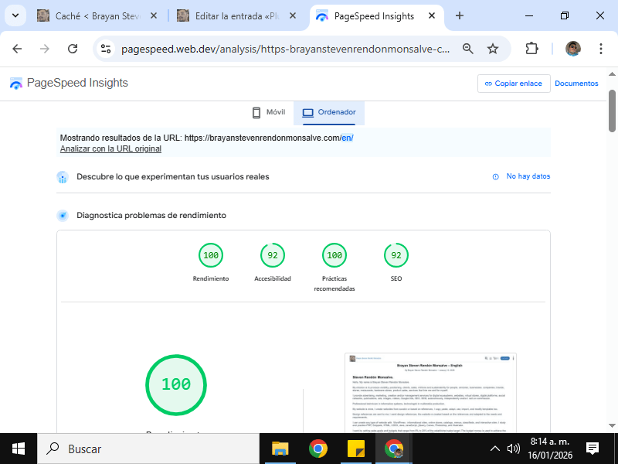Click the zoom magnifier icon in address bar
The image size is (618, 464).
[467, 49]
